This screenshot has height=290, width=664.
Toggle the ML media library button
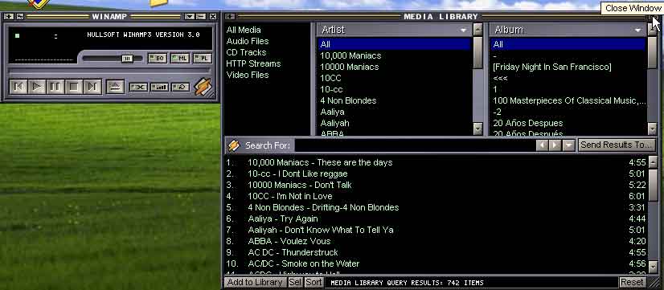(180, 59)
